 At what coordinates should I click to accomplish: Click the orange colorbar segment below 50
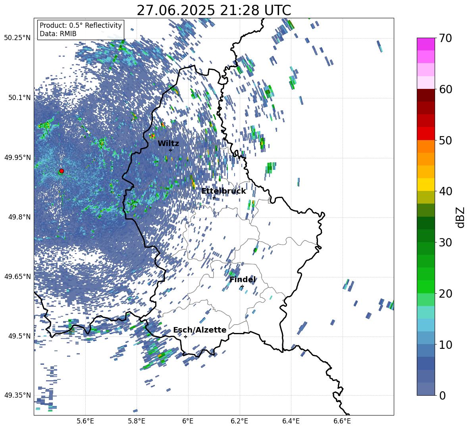tap(426, 146)
